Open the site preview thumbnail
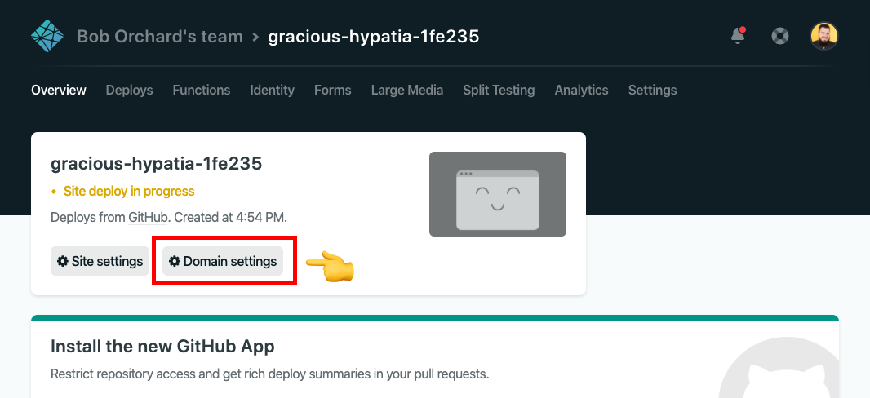870x398 pixels. (498, 194)
